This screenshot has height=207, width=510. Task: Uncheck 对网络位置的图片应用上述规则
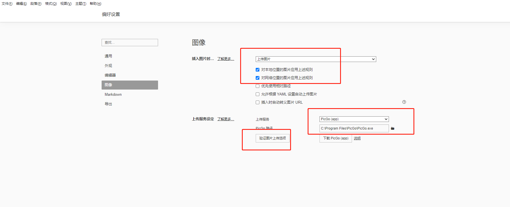coord(257,78)
